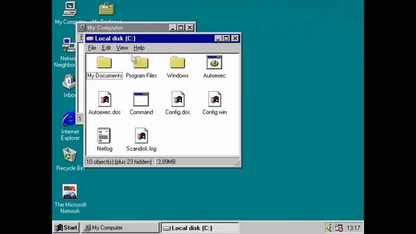Click the resize grip of Local disk window
The height and width of the screenshot is (234, 416).
click(x=237, y=164)
